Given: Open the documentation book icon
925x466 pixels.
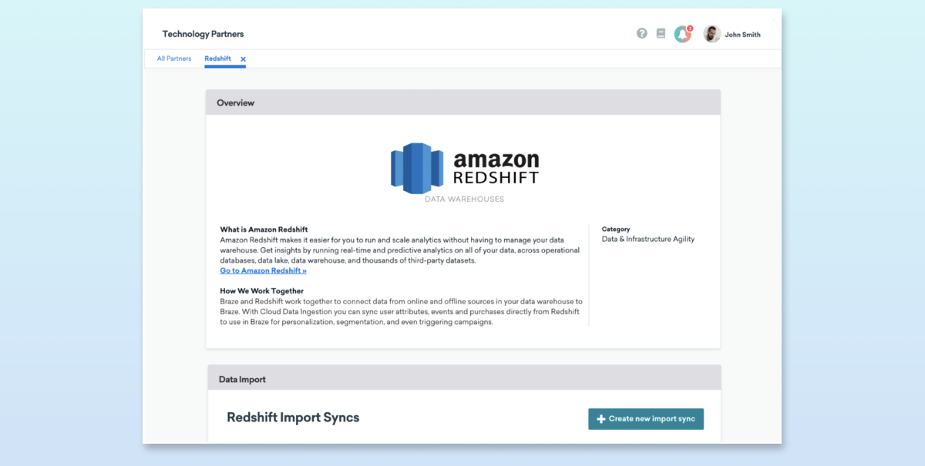Looking at the screenshot, I should click(x=661, y=34).
